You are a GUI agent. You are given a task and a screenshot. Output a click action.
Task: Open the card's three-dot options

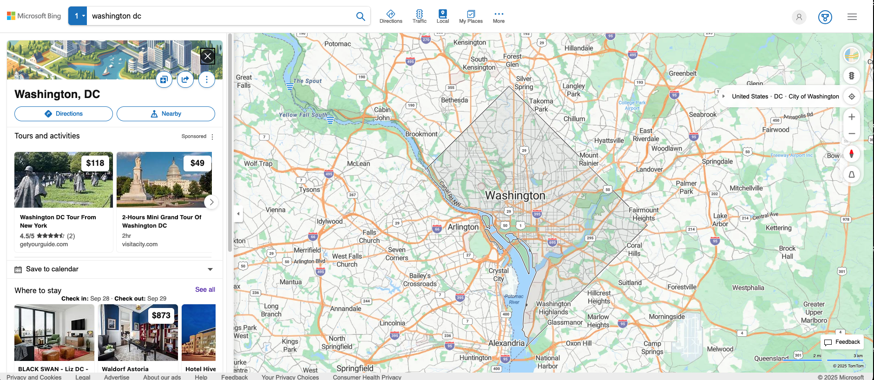[x=207, y=79]
